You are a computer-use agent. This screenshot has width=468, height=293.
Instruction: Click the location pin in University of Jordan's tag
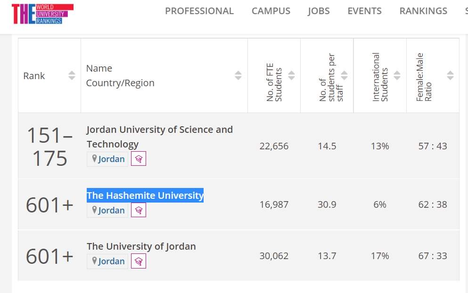coord(94,261)
